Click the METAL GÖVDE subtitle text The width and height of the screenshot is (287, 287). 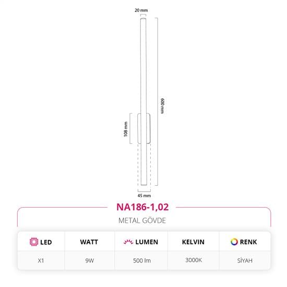coord(142,221)
